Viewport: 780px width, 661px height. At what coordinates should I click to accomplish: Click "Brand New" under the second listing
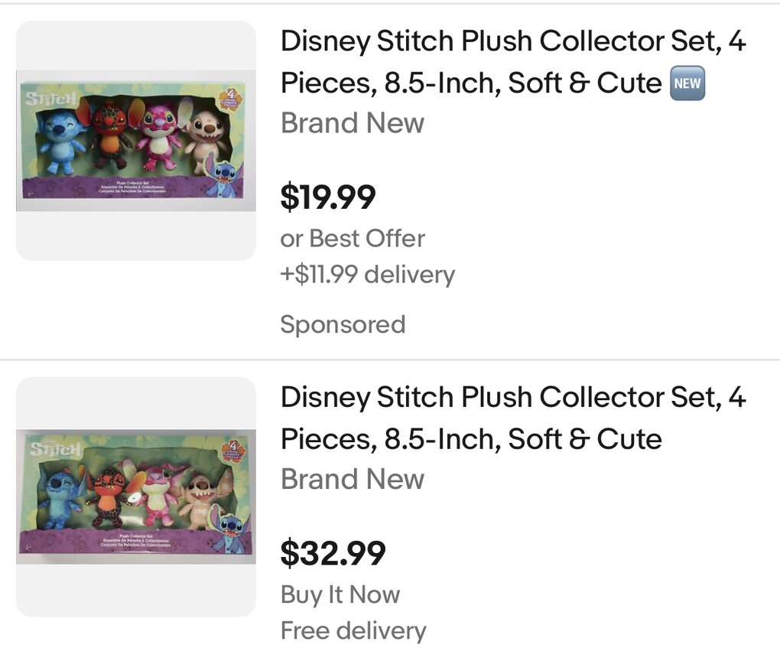(352, 479)
